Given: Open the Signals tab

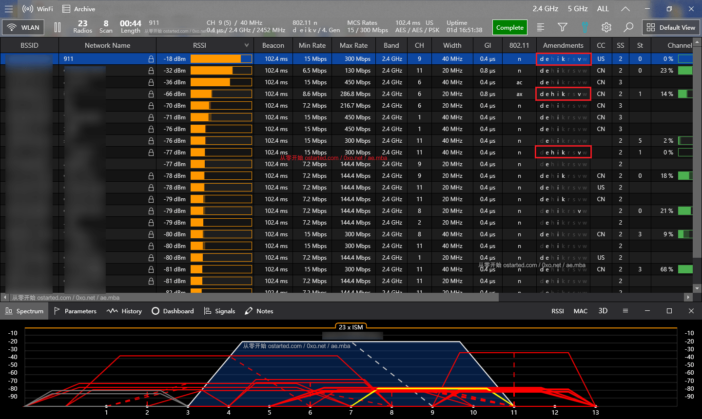Looking at the screenshot, I should point(219,311).
